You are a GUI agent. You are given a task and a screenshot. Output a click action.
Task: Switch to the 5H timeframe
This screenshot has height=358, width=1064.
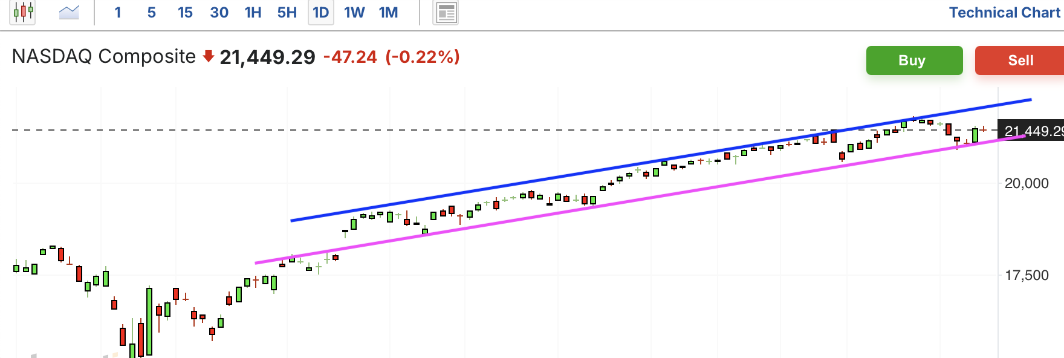(287, 13)
